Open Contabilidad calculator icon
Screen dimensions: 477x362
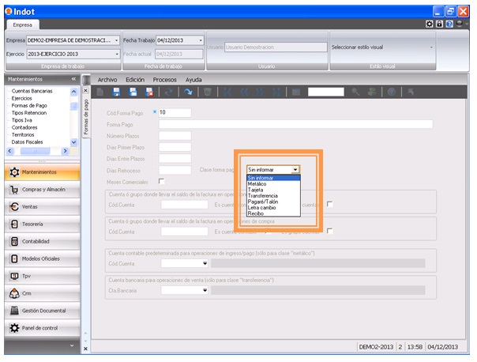coord(15,241)
